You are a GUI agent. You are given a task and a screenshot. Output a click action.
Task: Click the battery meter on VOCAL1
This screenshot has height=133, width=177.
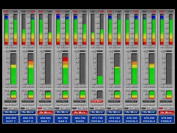pyautogui.click(x=100, y=95)
